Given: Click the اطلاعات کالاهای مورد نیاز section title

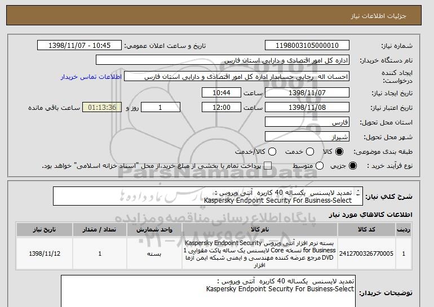Looking at the screenshot, I should point(370,215).
